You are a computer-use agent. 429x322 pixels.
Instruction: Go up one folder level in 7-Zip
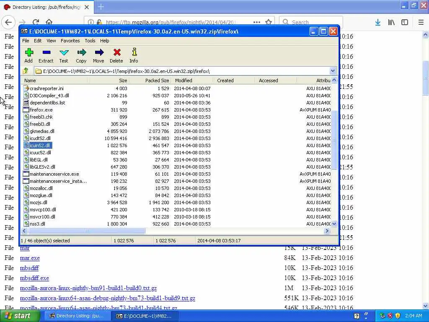(26, 71)
